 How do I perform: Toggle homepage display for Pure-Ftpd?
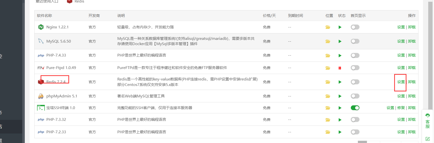[x=355, y=68]
